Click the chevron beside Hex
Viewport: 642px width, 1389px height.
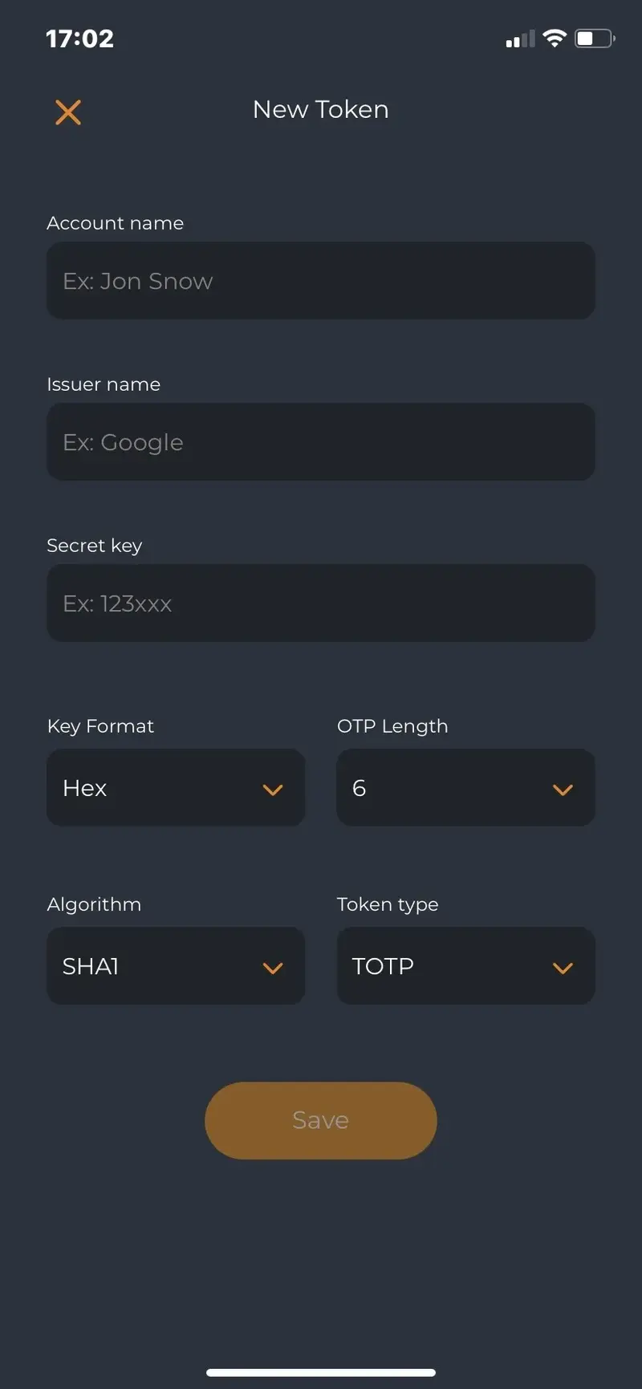(x=273, y=789)
